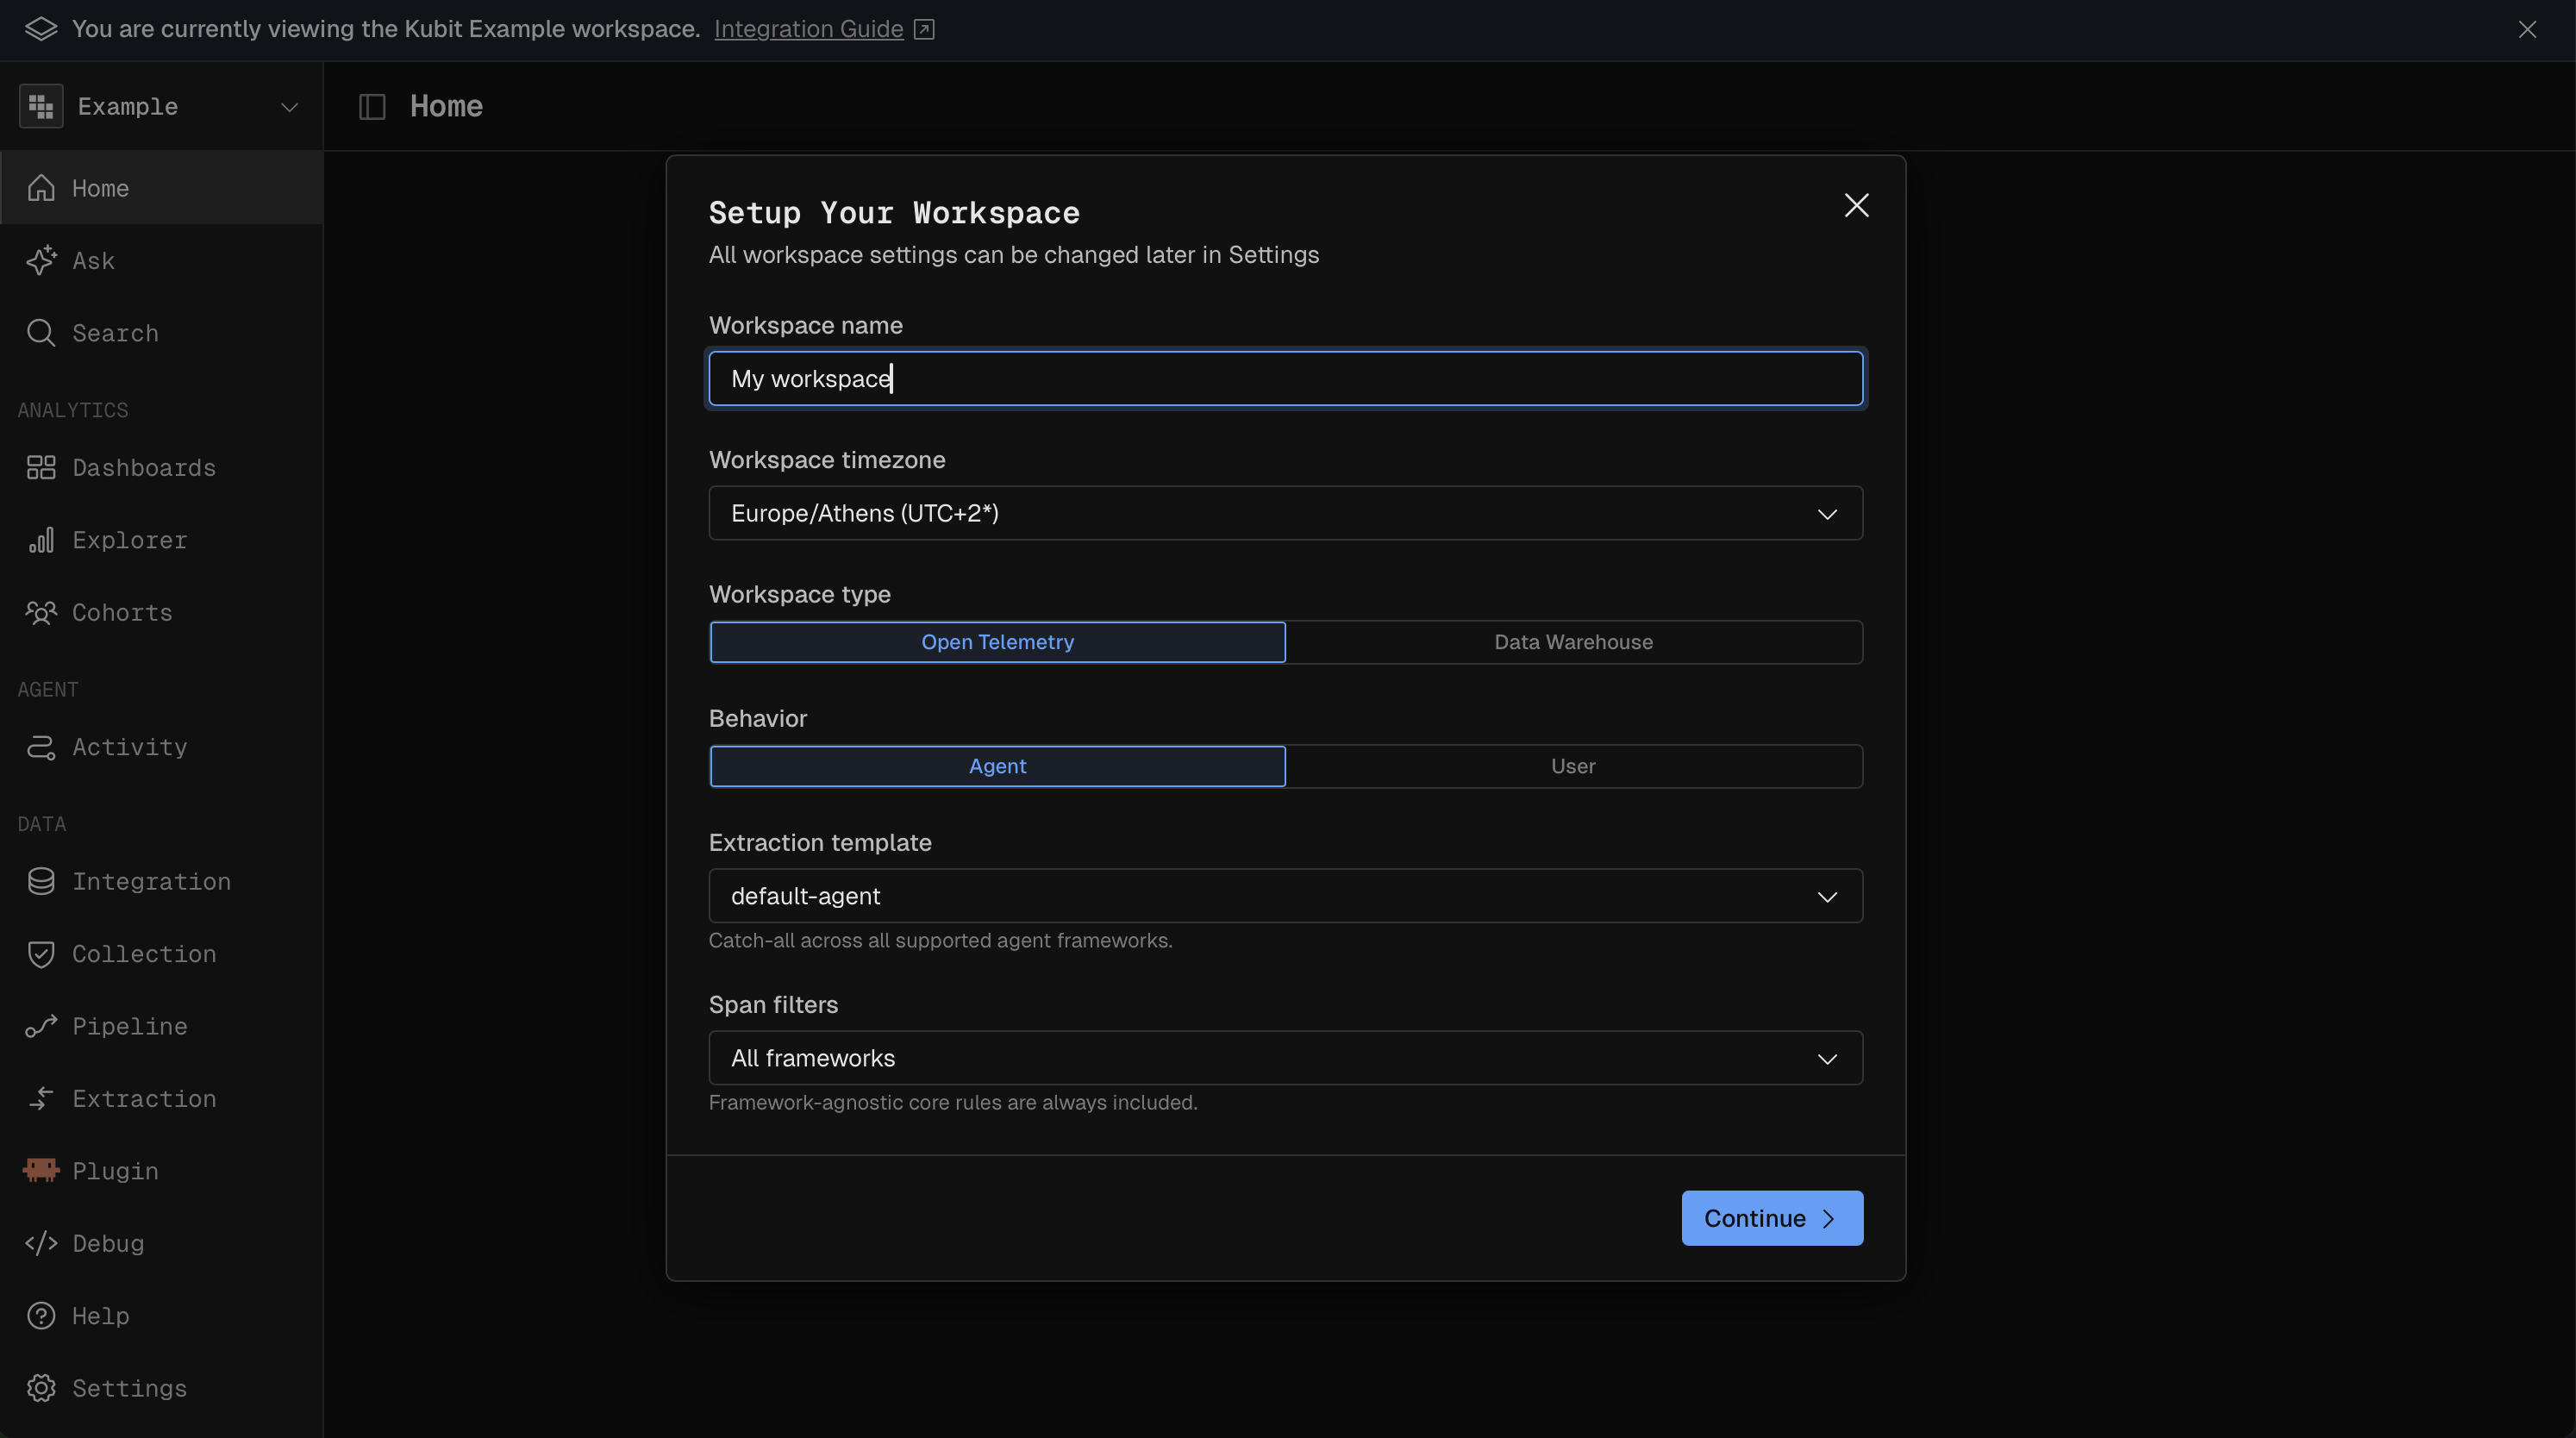Click the Extraction arrows icon

click(x=41, y=1098)
